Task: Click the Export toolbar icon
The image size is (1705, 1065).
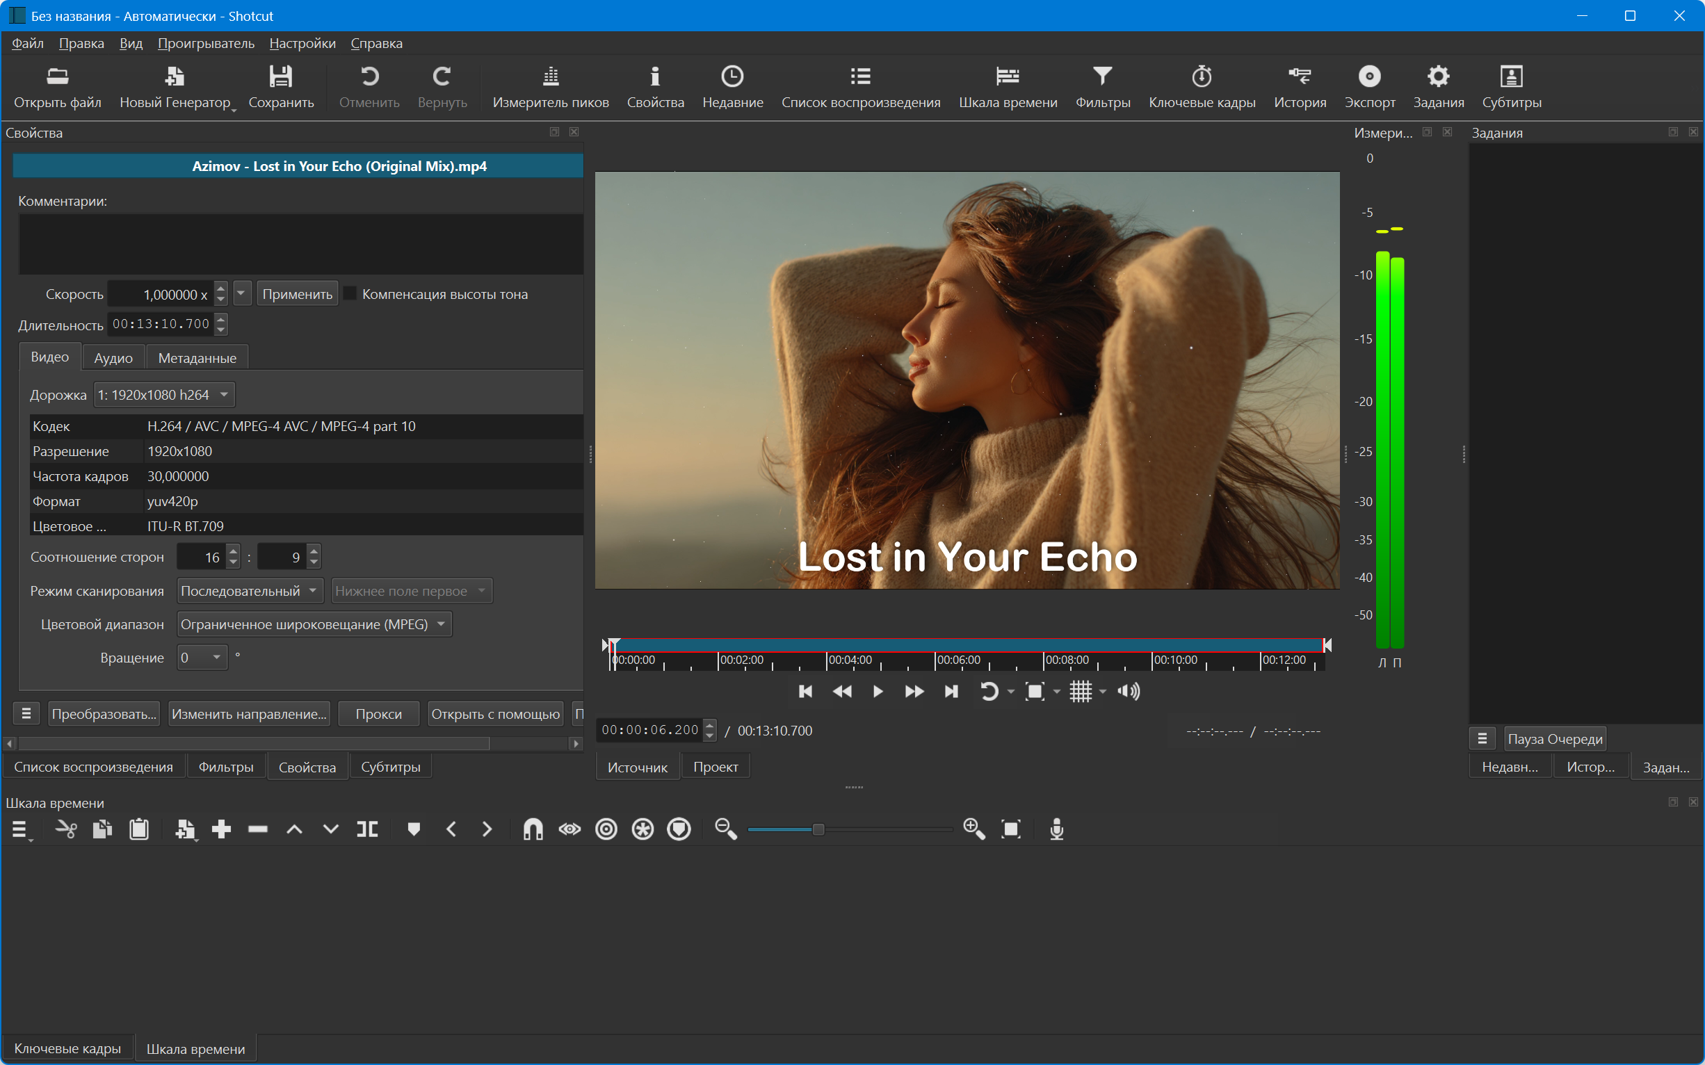Action: pyautogui.click(x=1369, y=87)
